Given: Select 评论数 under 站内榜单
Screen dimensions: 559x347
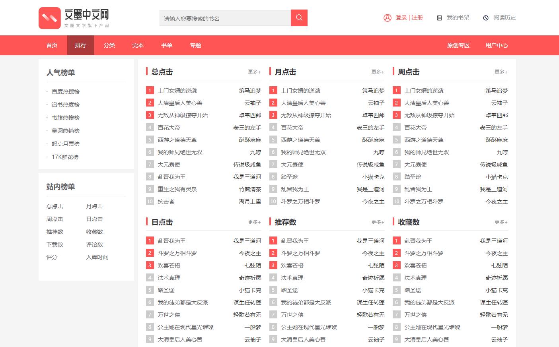Looking at the screenshot, I should click(x=95, y=244).
